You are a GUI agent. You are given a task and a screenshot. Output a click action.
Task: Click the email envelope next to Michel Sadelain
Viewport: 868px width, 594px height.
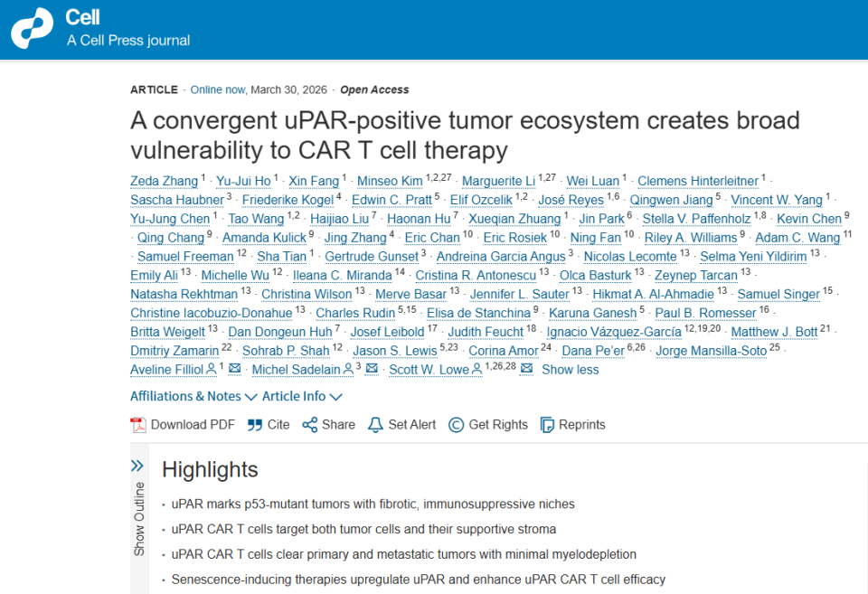click(372, 369)
